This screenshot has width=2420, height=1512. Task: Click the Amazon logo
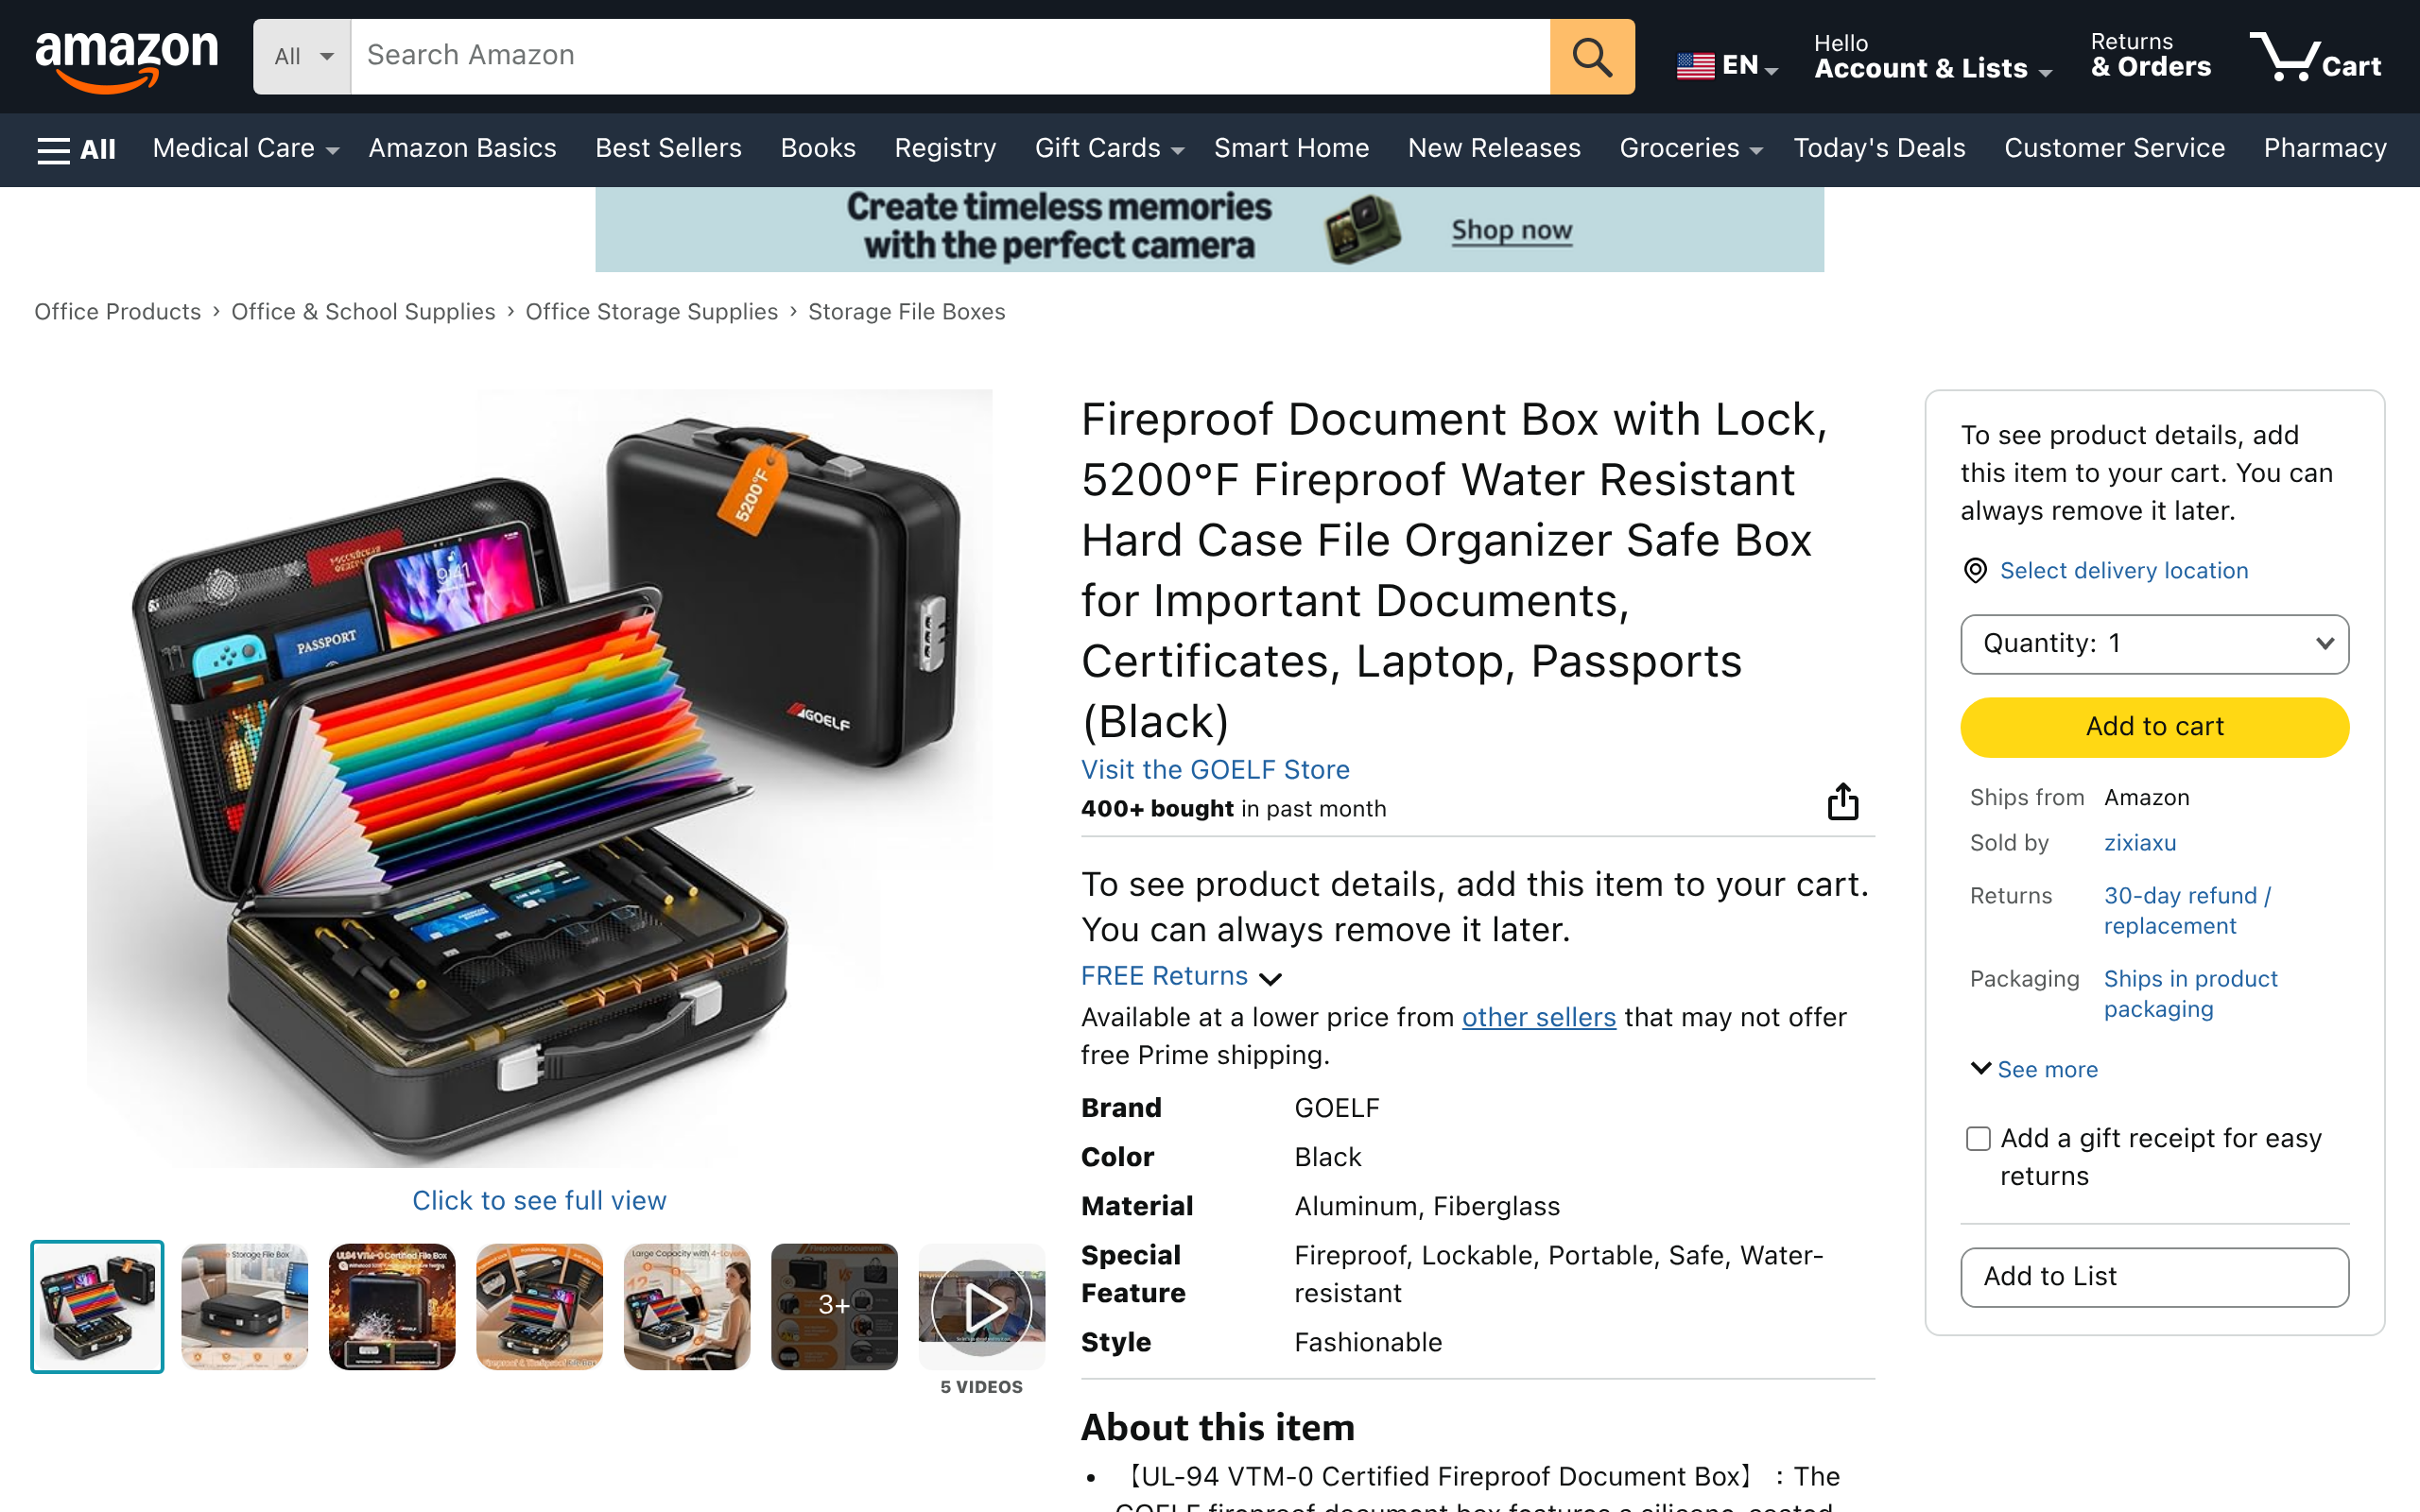127,59
